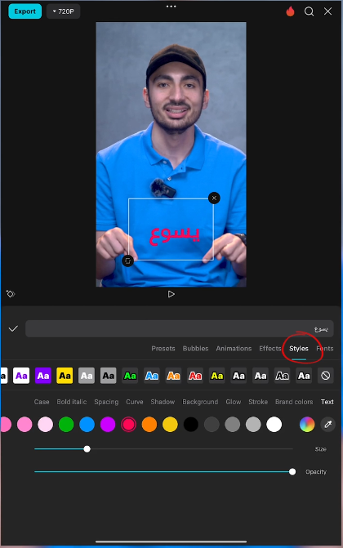The image size is (343, 548).
Task: Add a keyframe with the diamond icon
Action: 11,294
